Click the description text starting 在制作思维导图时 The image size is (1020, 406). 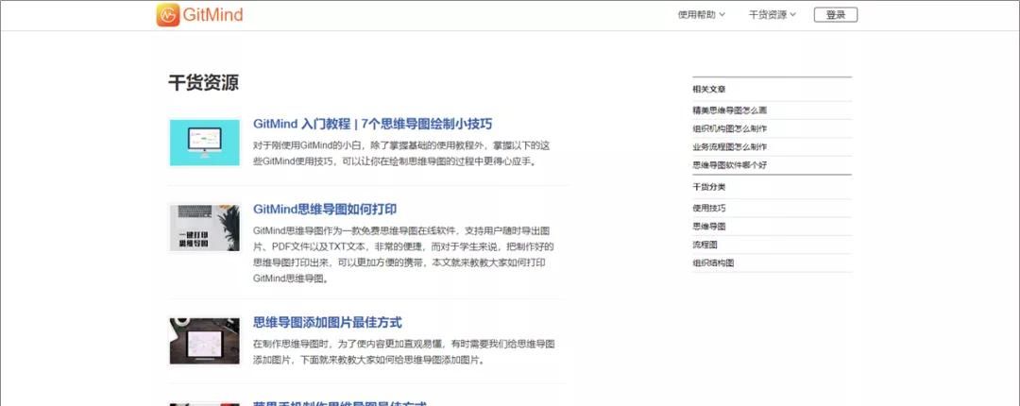403,351
